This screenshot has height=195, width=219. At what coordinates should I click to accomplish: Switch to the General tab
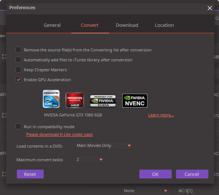(x=52, y=25)
